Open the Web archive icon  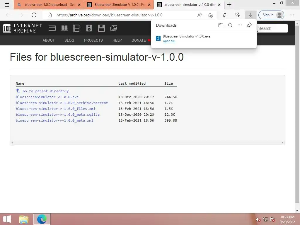coord(52,28)
